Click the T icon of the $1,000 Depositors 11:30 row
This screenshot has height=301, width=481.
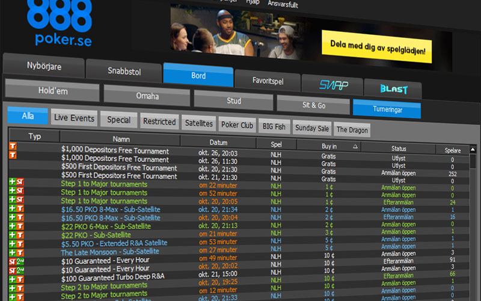coord(13,155)
